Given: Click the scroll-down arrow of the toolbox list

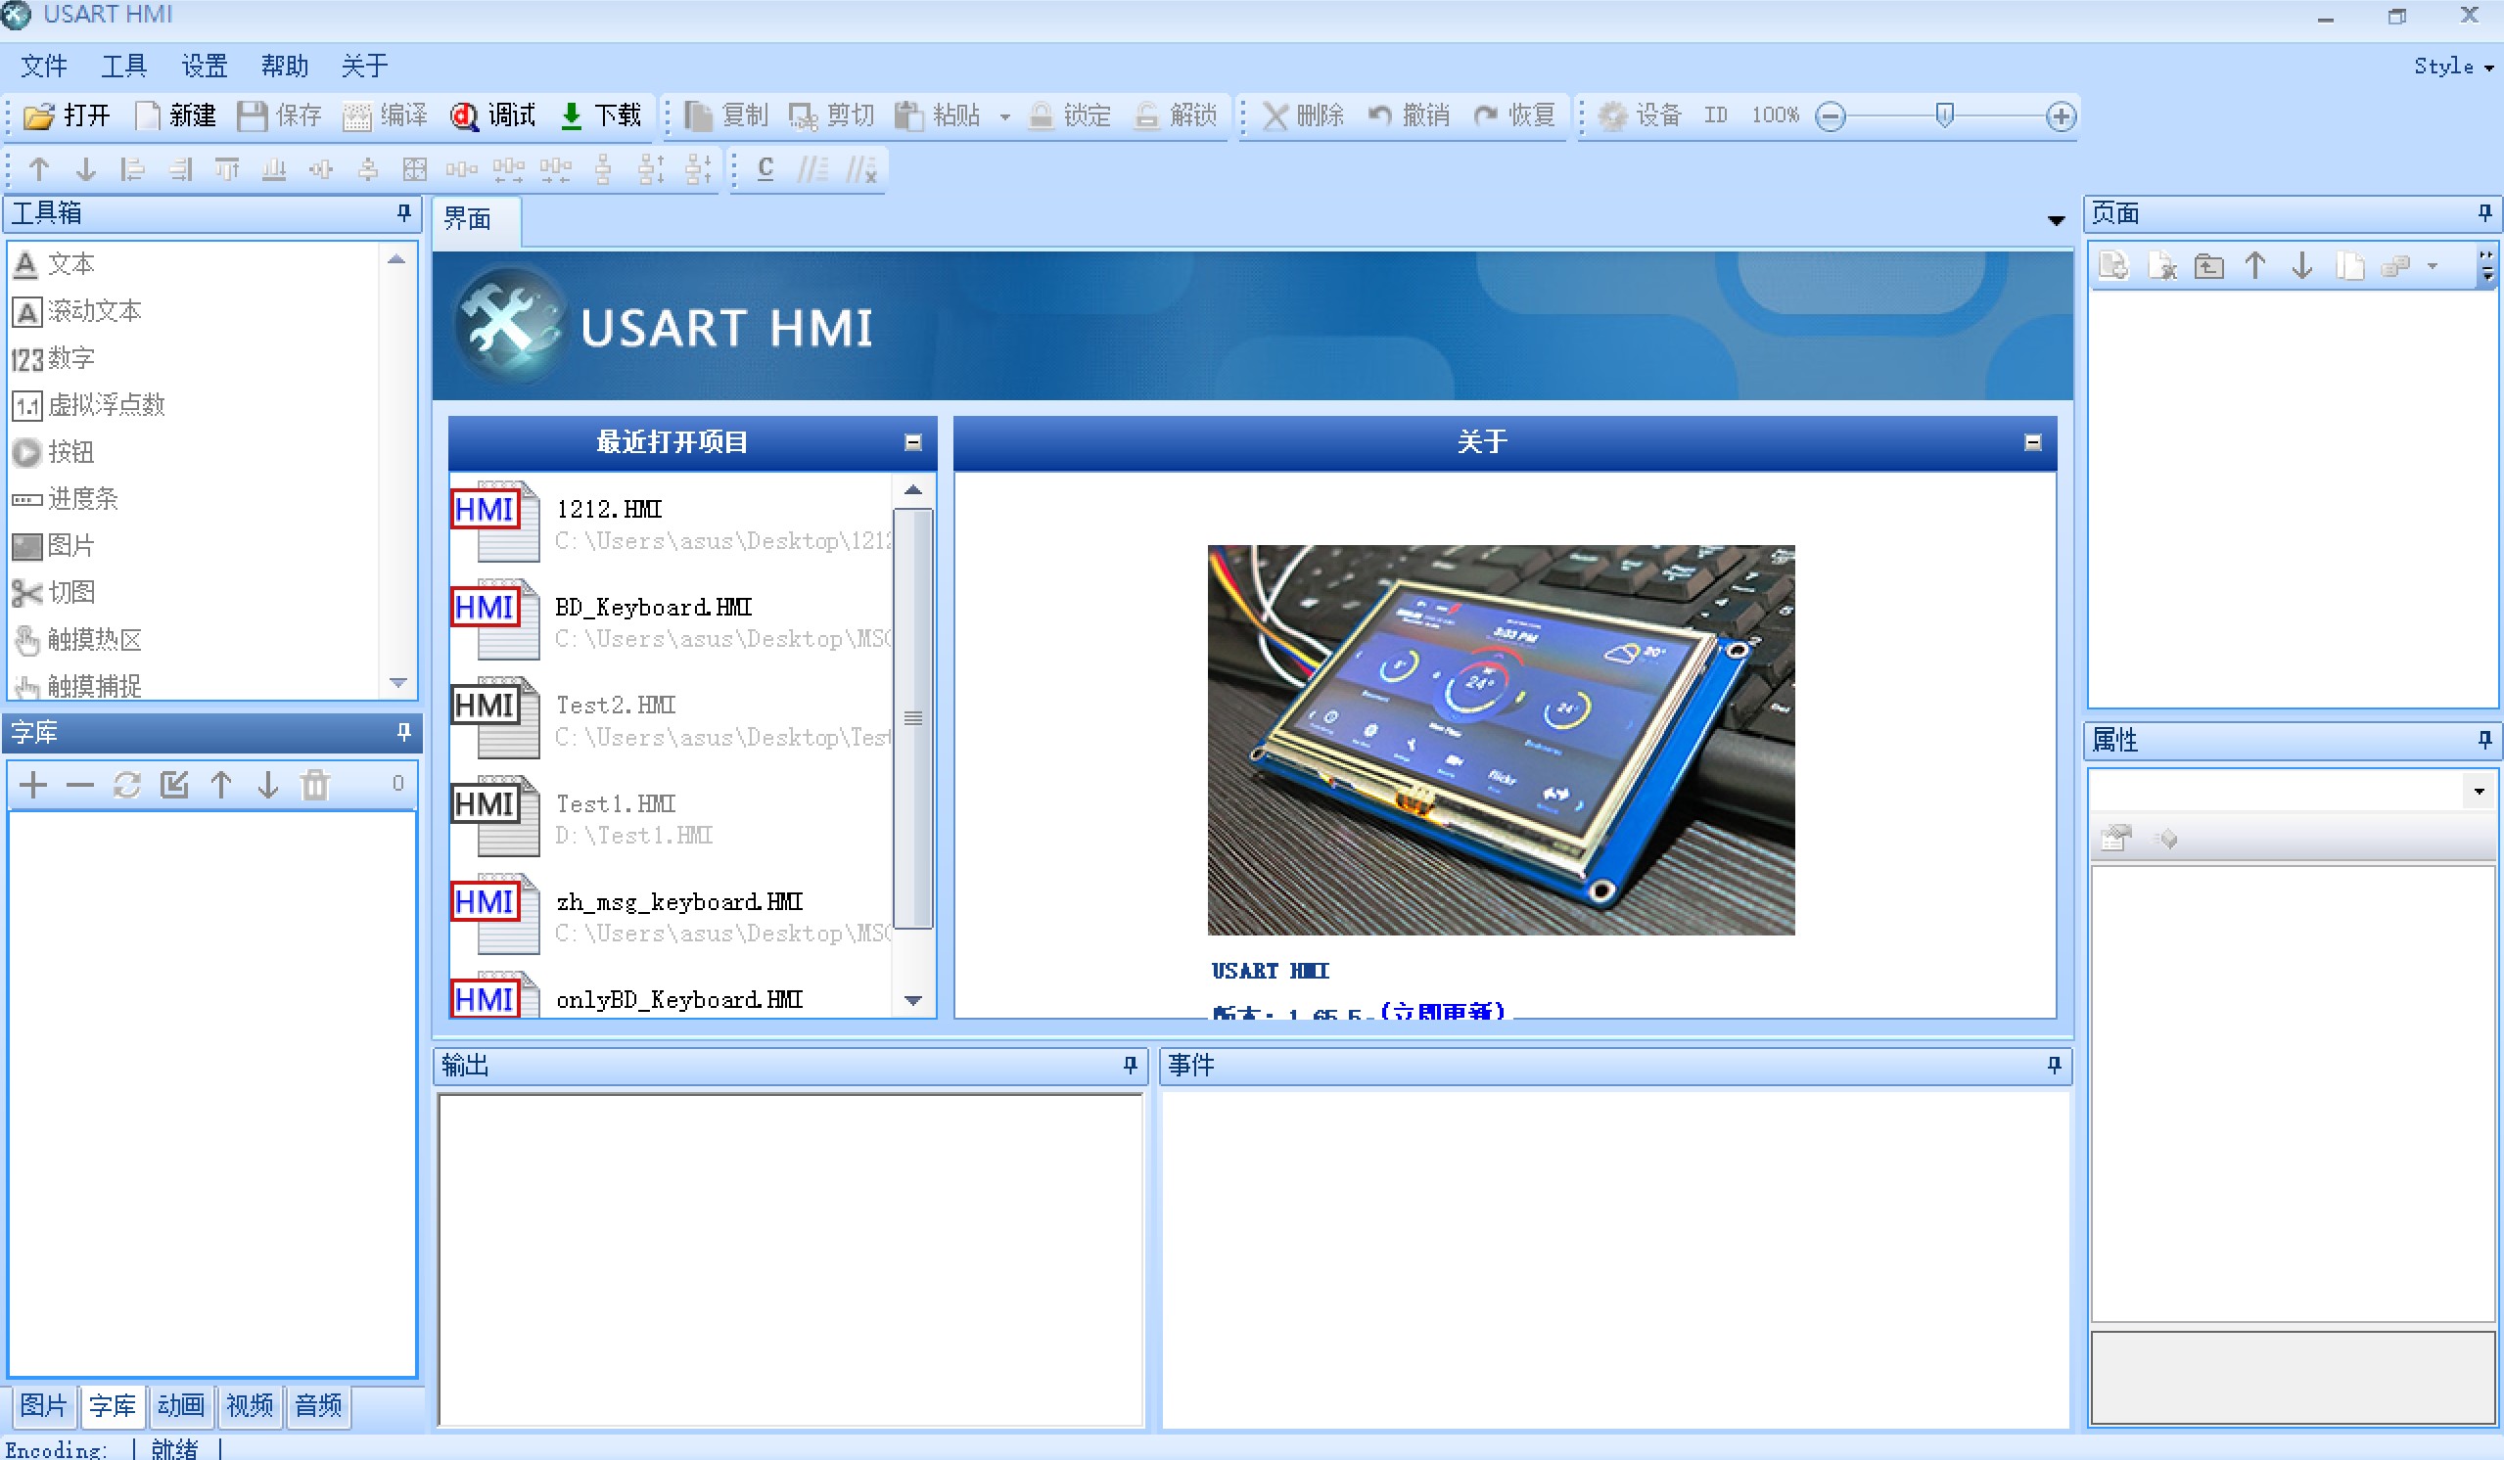Looking at the screenshot, I should click(397, 683).
